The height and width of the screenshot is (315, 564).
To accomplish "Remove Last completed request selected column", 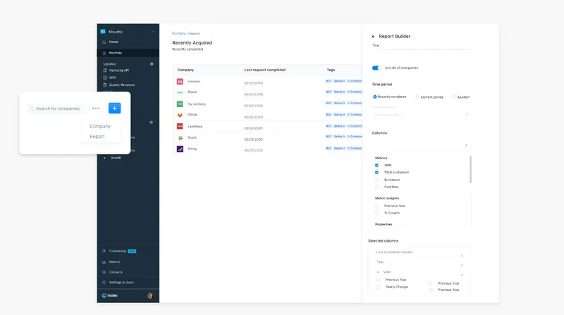I will [462, 256].
